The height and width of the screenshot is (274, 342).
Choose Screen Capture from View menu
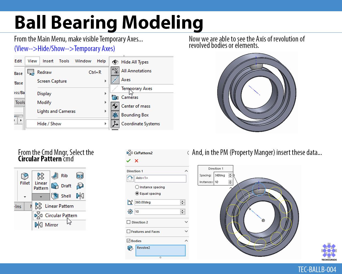point(52,81)
